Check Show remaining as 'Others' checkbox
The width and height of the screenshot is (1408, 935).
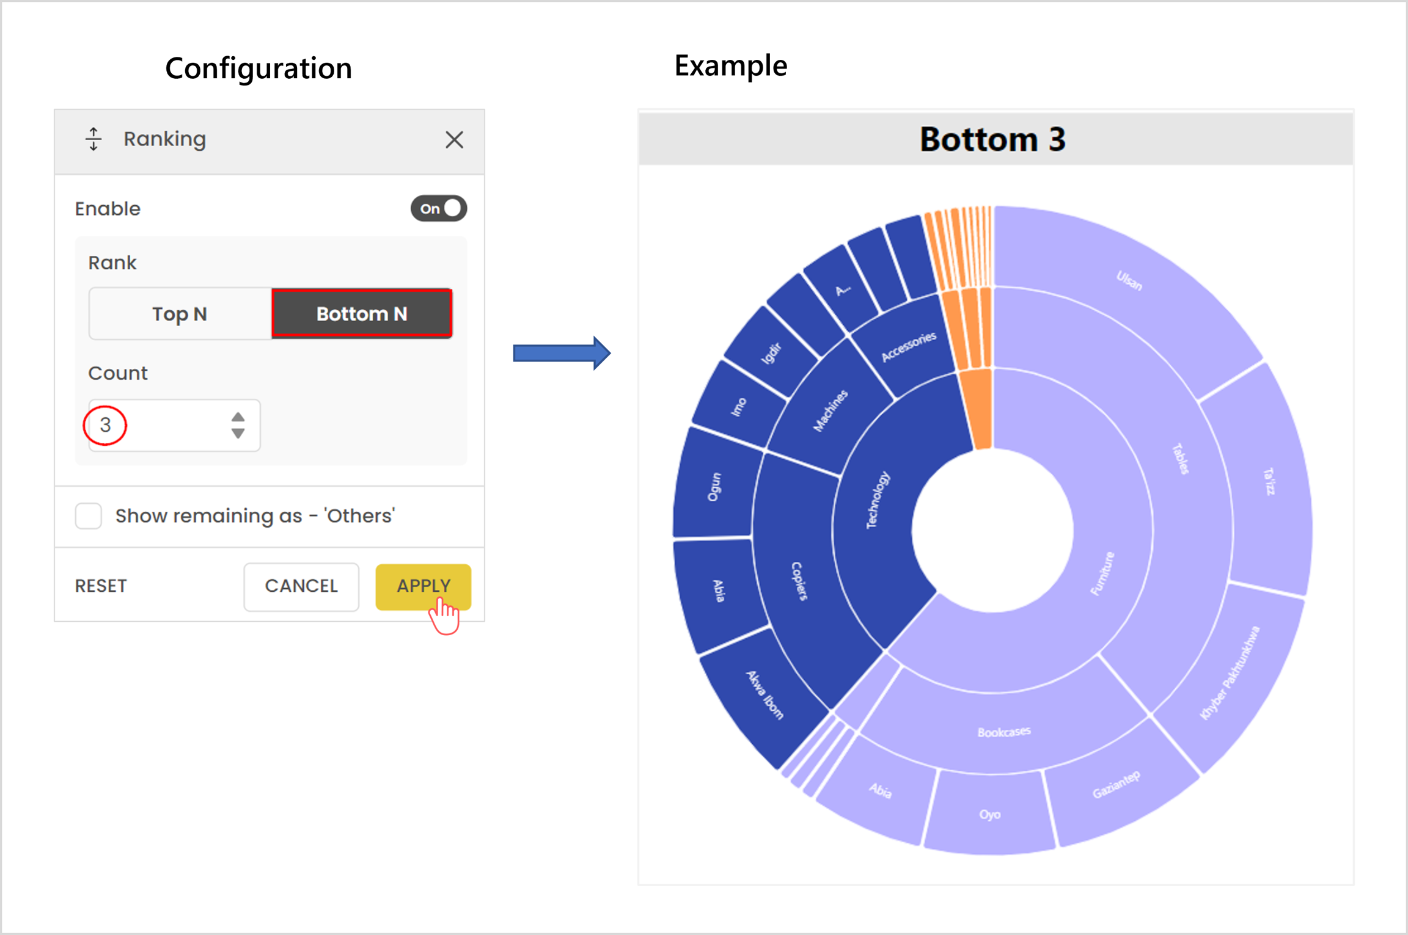(89, 516)
